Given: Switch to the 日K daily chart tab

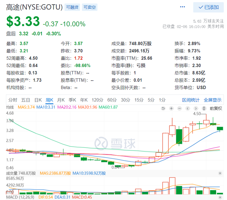Looking at the screenshot, I should click(38, 100).
